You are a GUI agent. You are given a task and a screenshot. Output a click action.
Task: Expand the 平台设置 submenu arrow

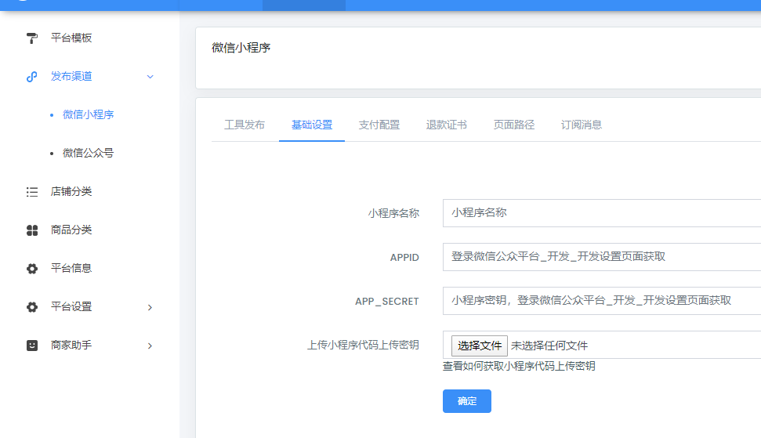click(x=150, y=307)
